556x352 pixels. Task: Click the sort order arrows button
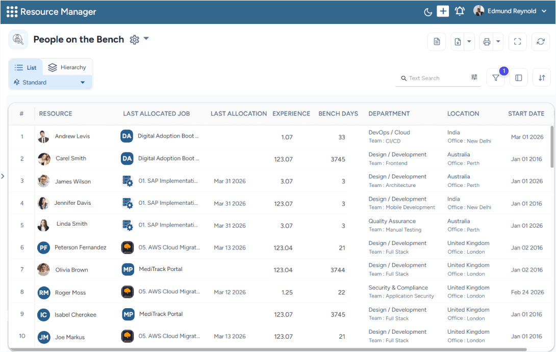[541, 77]
